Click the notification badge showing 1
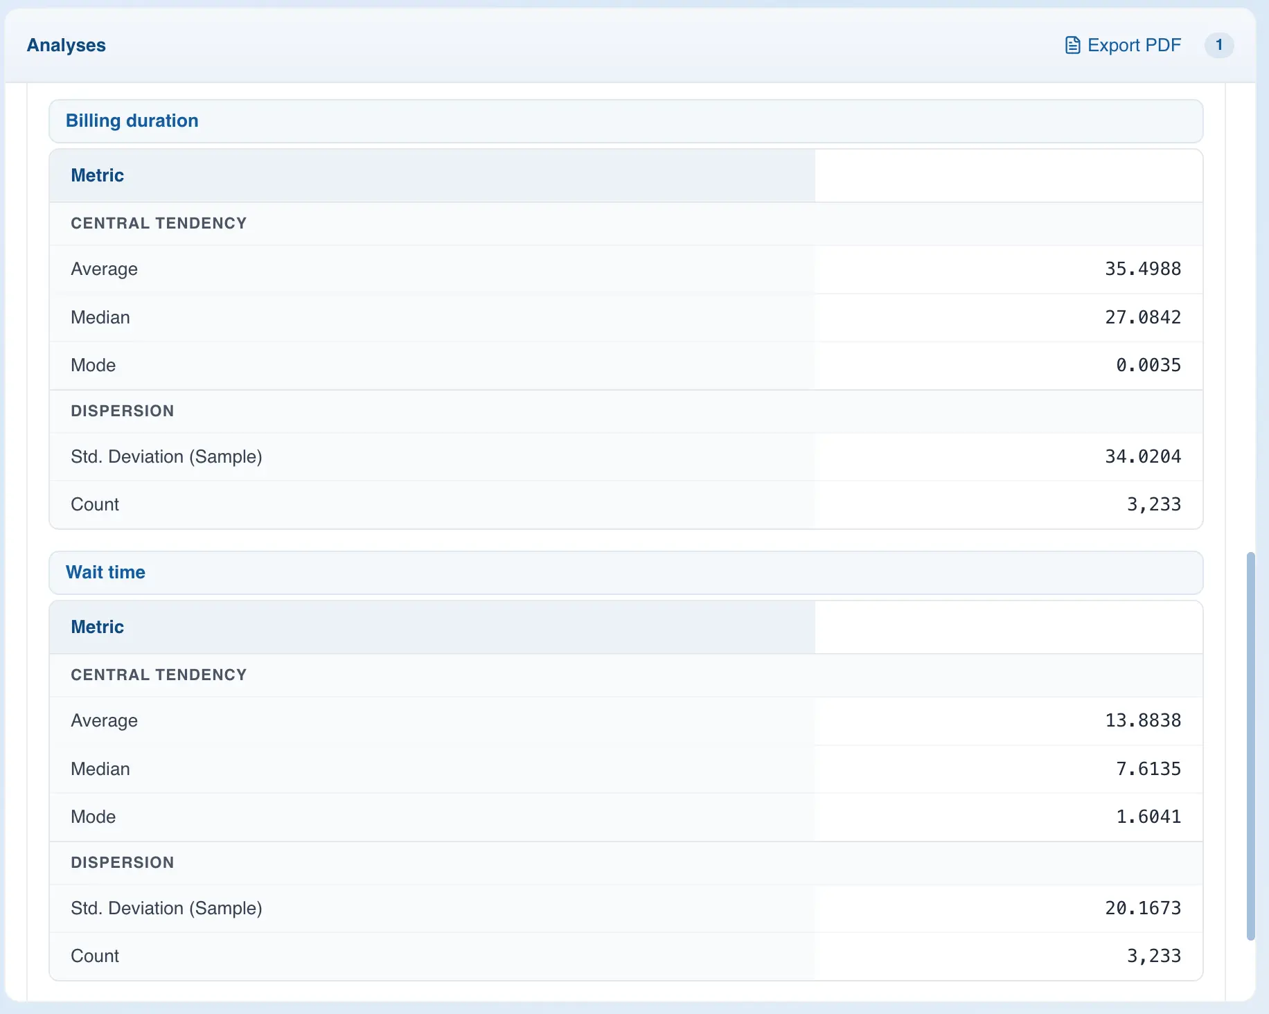Image resolution: width=1269 pixels, height=1014 pixels. (1220, 45)
